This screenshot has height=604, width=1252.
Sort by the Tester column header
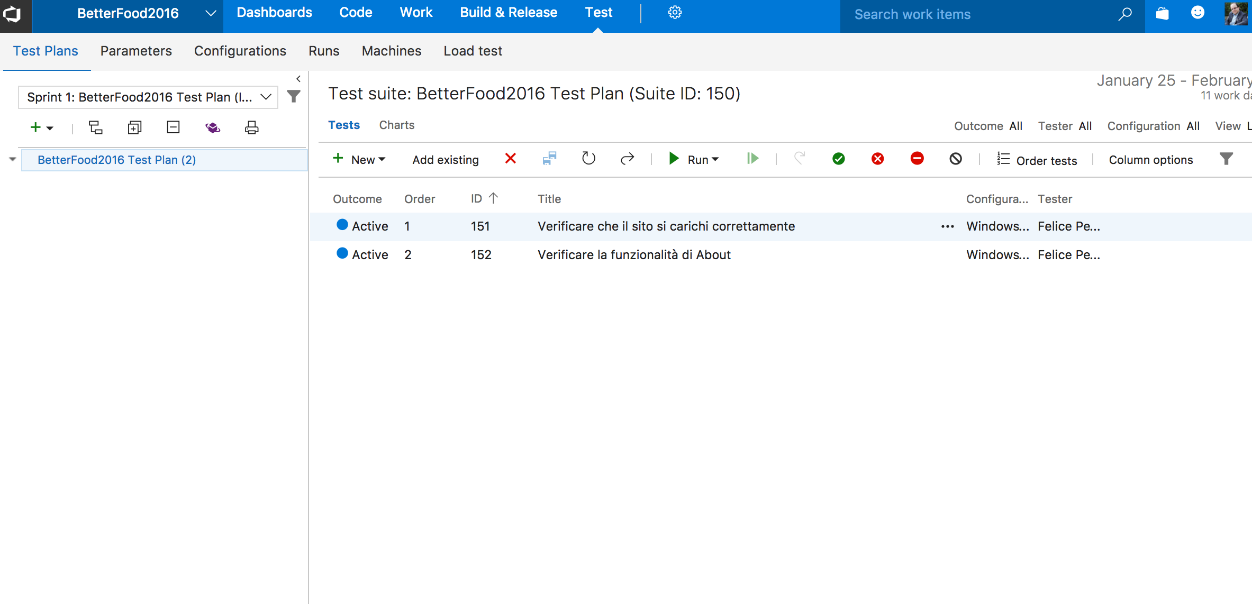pos(1055,199)
